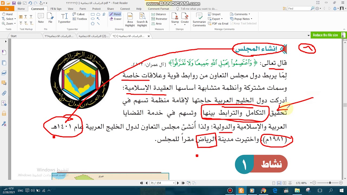Jump to the last page
347x195 pixels.
tap(183, 183)
